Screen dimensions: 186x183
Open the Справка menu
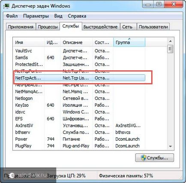pyautogui.click(x=77, y=16)
